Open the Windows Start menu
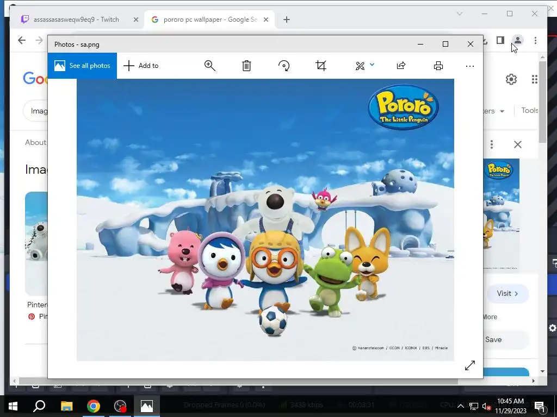 coord(13,406)
